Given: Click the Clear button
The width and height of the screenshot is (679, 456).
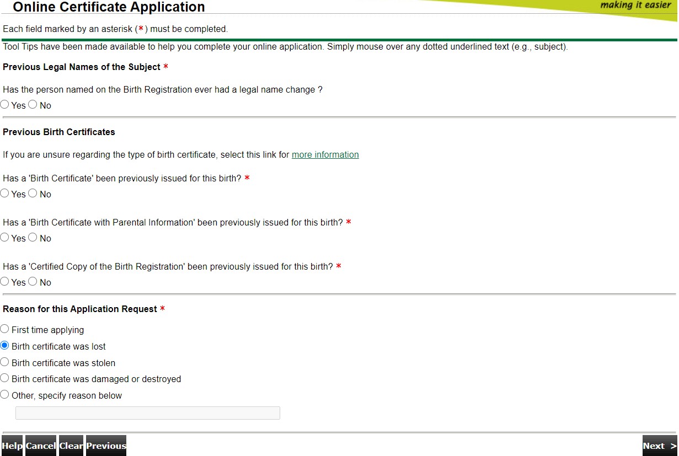Looking at the screenshot, I should click(71, 446).
